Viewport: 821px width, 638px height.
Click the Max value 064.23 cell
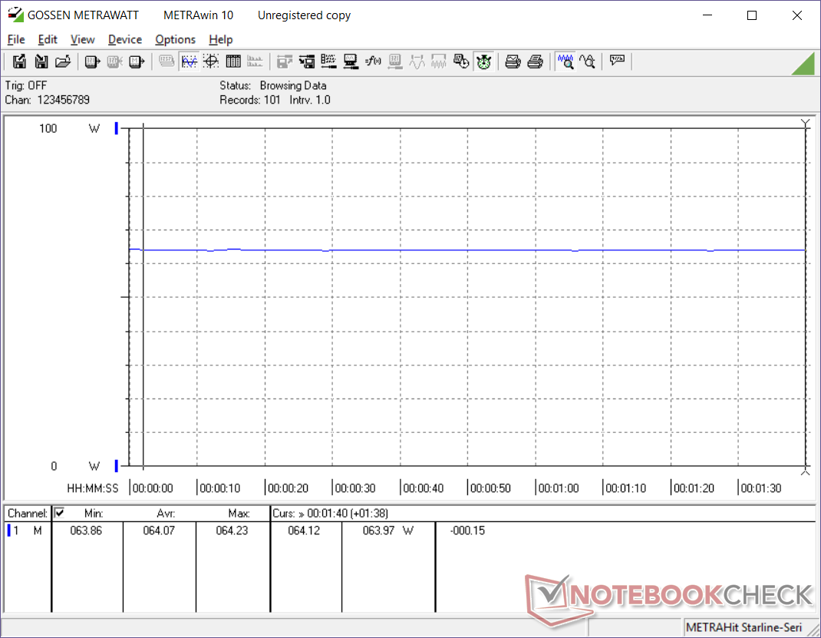(x=232, y=531)
